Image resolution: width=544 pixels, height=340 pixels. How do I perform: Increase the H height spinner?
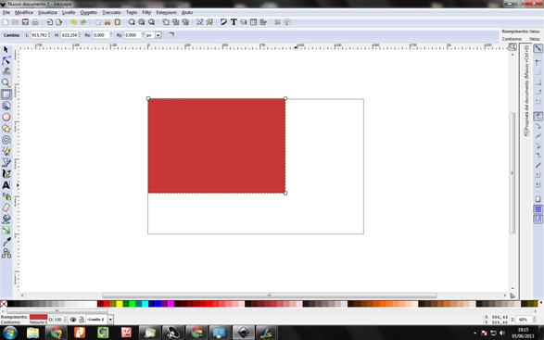click(x=80, y=33)
